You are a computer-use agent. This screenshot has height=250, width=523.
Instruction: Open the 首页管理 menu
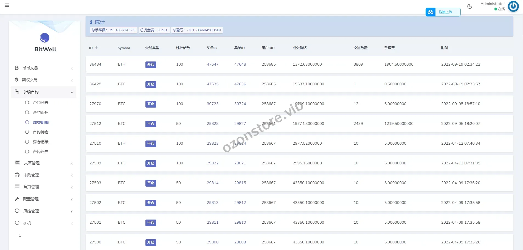pyautogui.click(x=31, y=187)
